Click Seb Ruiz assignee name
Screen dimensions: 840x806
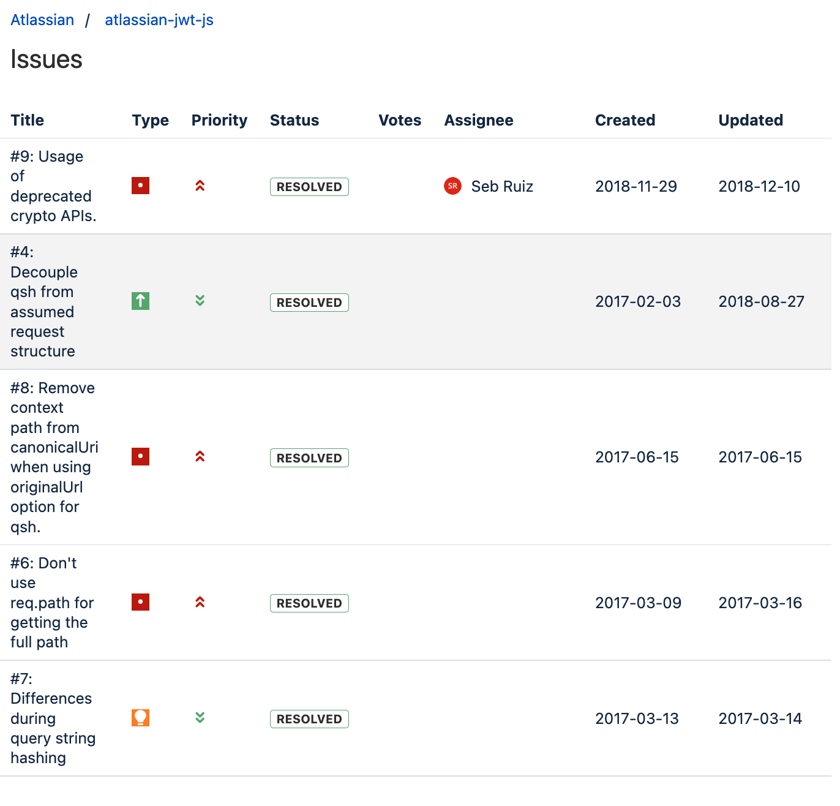502,186
